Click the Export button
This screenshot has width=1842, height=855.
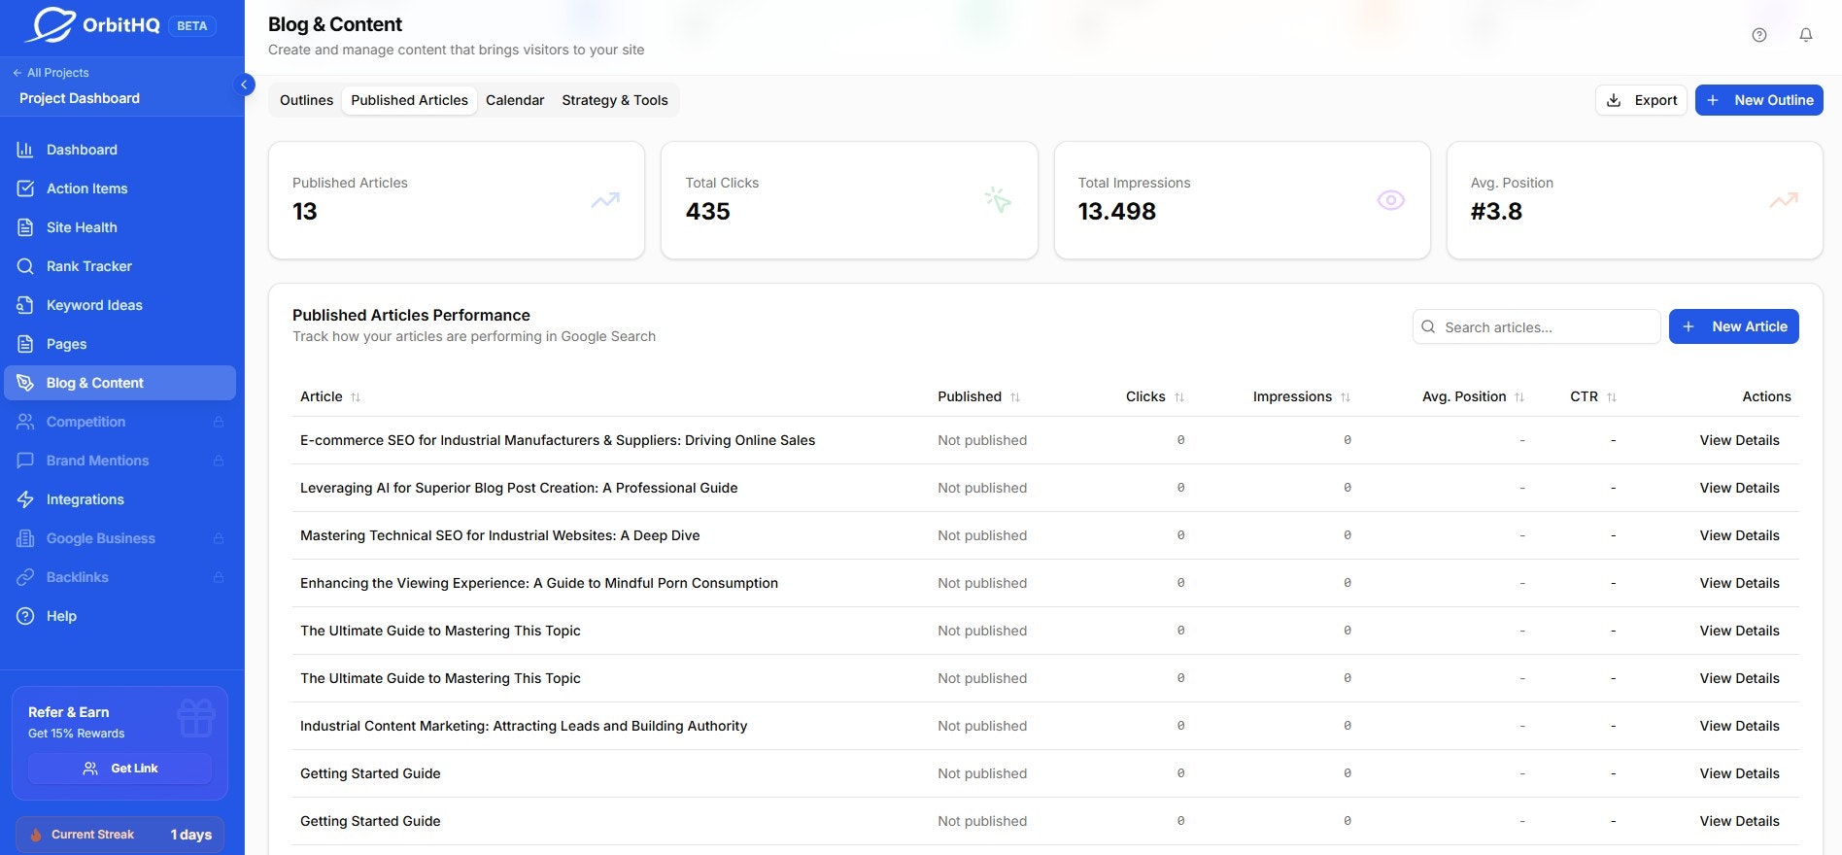[1641, 100]
